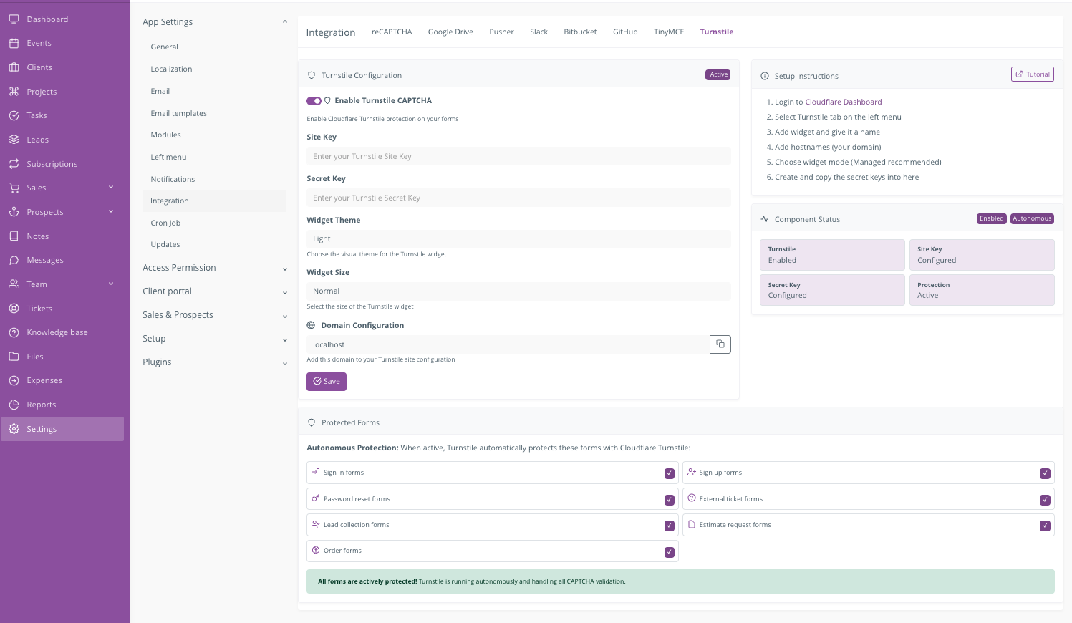
Task: Save the Turnstile configuration
Action: point(326,381)
